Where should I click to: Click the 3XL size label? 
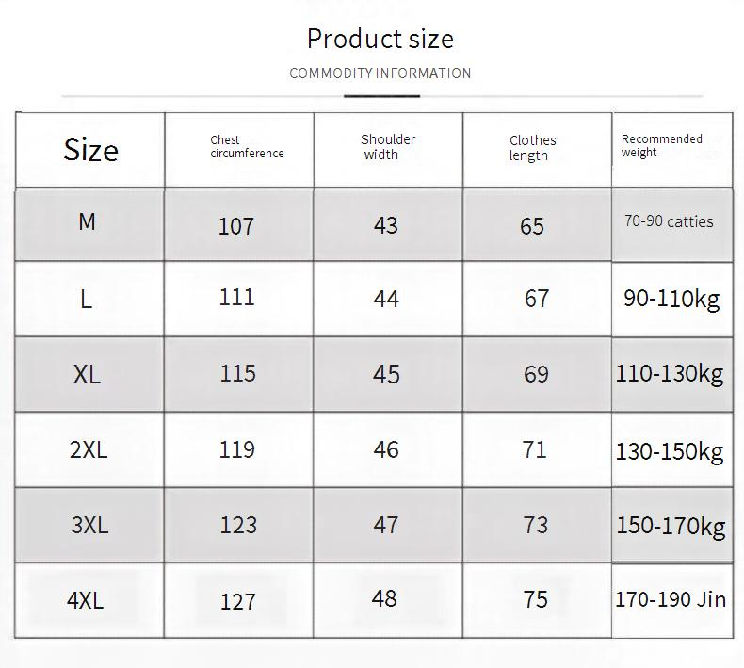[89, 525]
